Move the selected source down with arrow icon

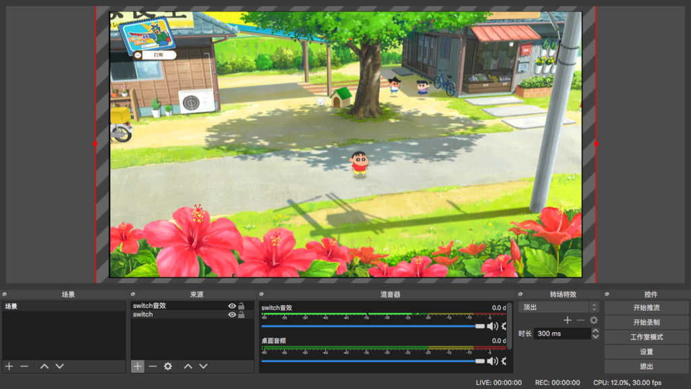coord(202,366)
